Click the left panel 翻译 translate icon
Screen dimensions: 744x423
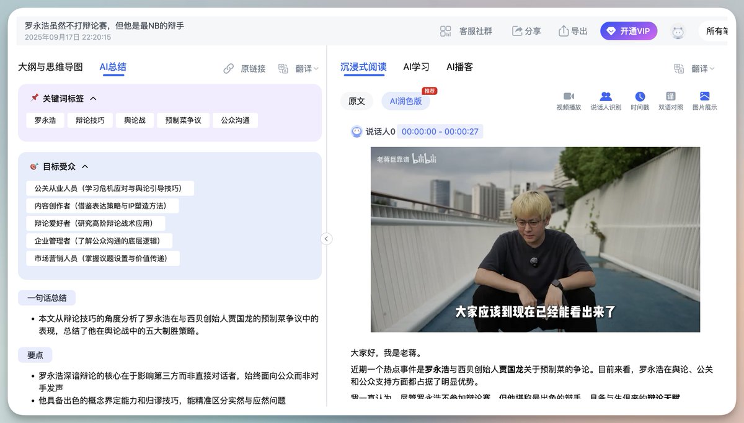pyautogui.click(x=283, y=69)
